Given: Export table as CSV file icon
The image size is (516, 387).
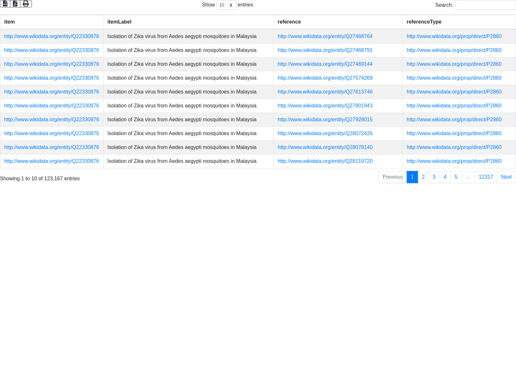Looking at the screenshot, I should pyautogui.click(x=5, y=4).
